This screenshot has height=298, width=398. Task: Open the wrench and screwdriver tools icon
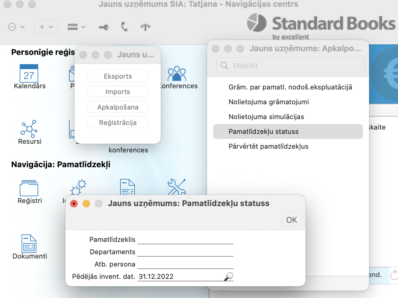[x=177, y=187]
